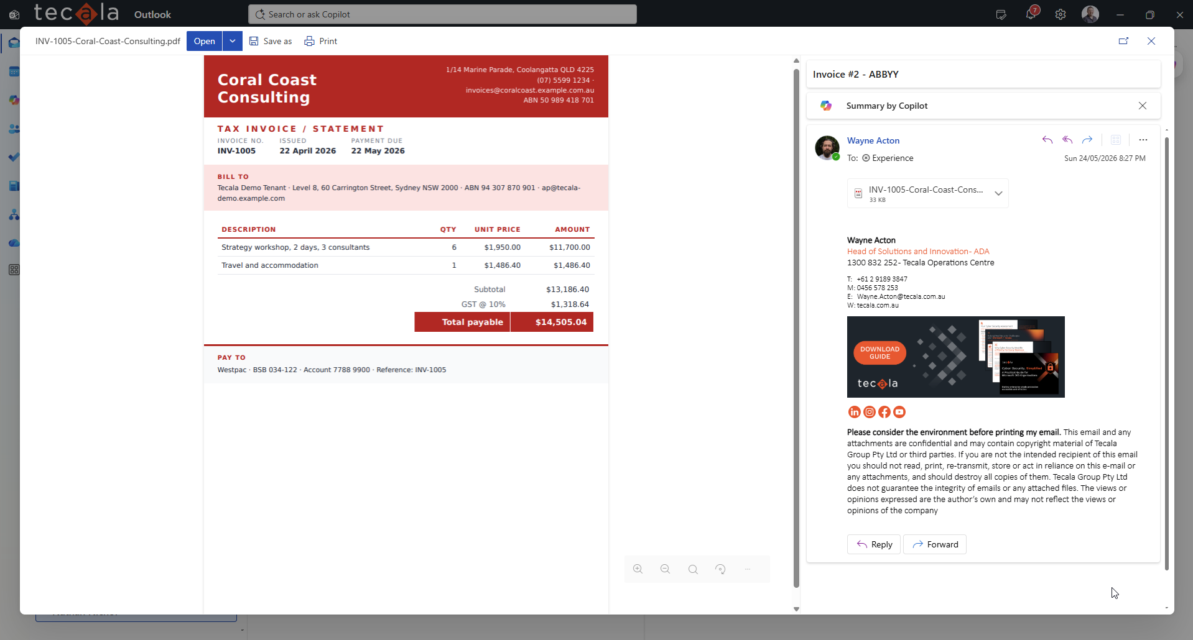This screenshot has width=1193, height=640.
Task: Click the tecala logo in header
Action: pos(76,13)
